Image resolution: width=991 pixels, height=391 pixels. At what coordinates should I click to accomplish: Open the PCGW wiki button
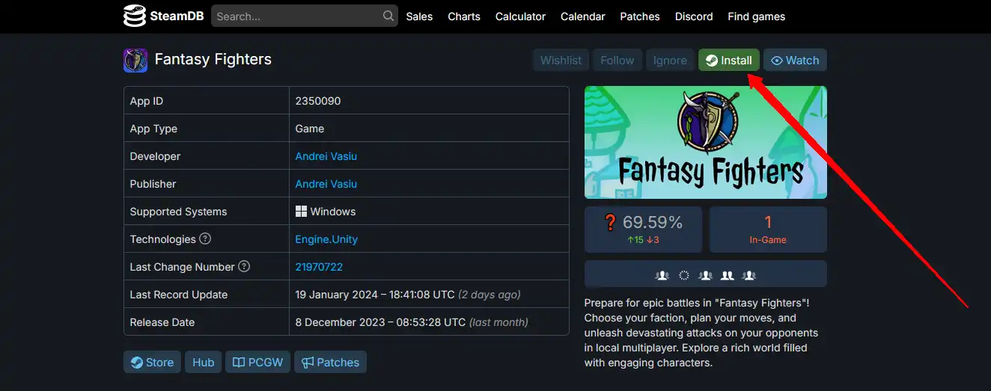click(257, 362)
